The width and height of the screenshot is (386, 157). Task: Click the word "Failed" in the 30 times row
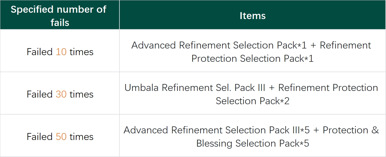pyautogui.click(x=40, y=94)
